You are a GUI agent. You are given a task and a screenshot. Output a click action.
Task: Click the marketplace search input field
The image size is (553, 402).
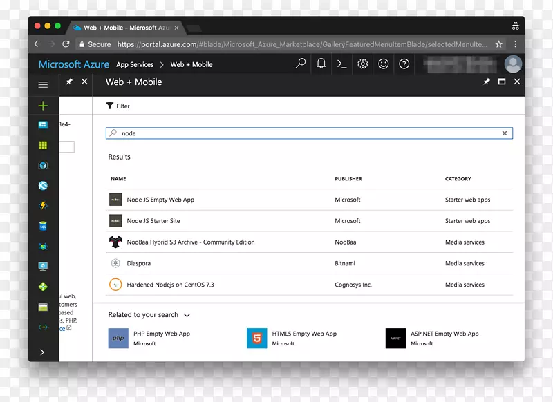point(304,133)
